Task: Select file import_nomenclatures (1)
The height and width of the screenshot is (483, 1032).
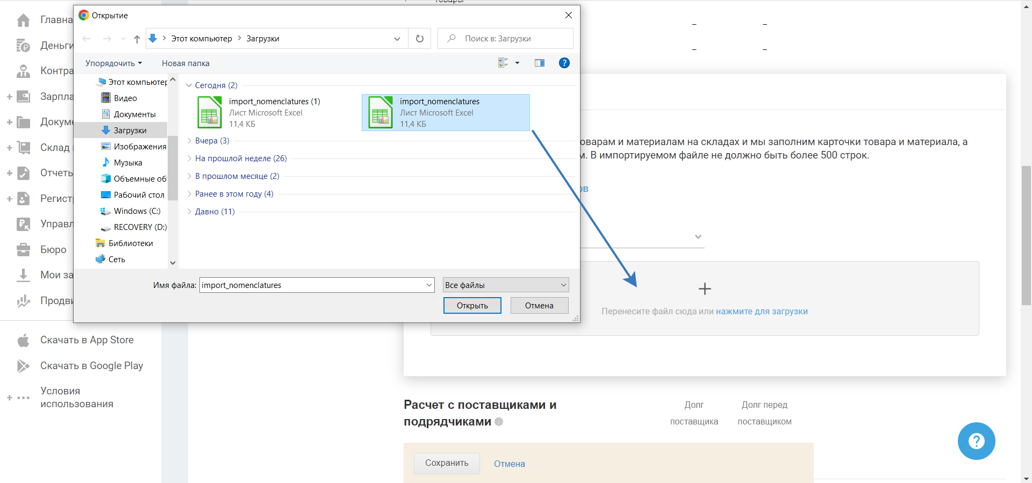Action: pyautogui.click(x=274, y=112)
